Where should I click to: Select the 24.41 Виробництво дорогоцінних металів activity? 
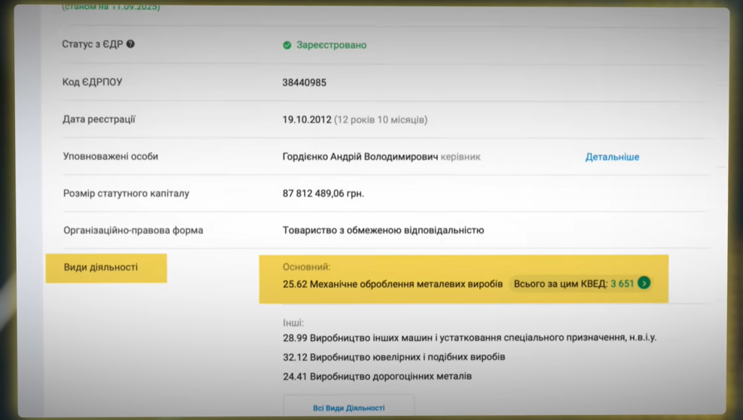[377, 376]
